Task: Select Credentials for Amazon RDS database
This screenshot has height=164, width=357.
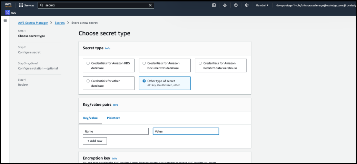Action: (x=88, y=63)
